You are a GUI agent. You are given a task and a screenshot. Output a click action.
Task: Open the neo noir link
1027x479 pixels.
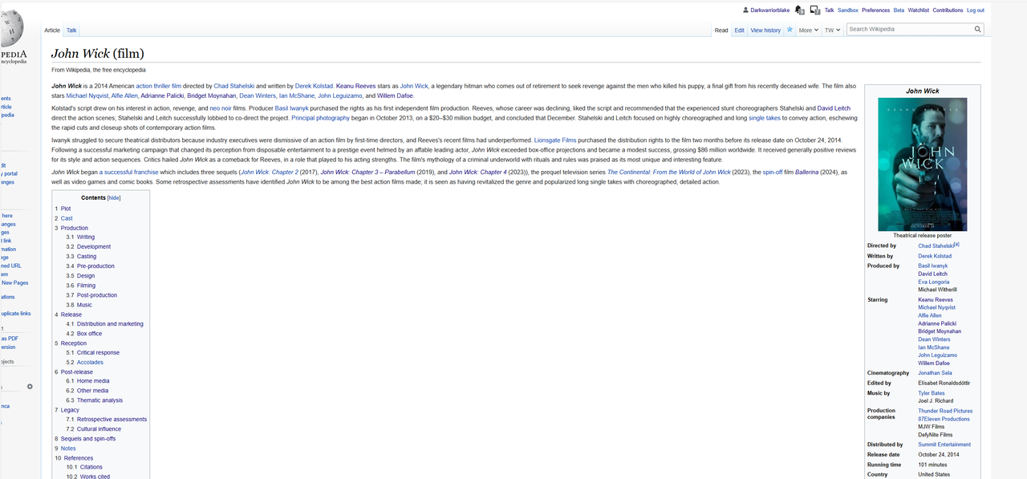tap(220, 108)
